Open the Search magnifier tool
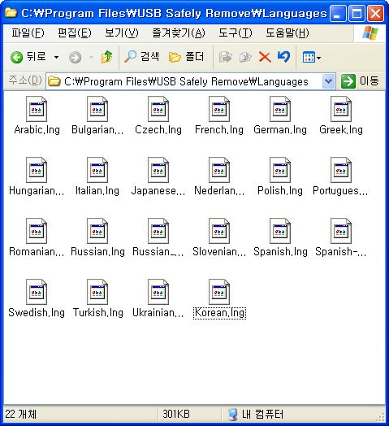The width and height of the screenshot is (389, 426). 141,57
